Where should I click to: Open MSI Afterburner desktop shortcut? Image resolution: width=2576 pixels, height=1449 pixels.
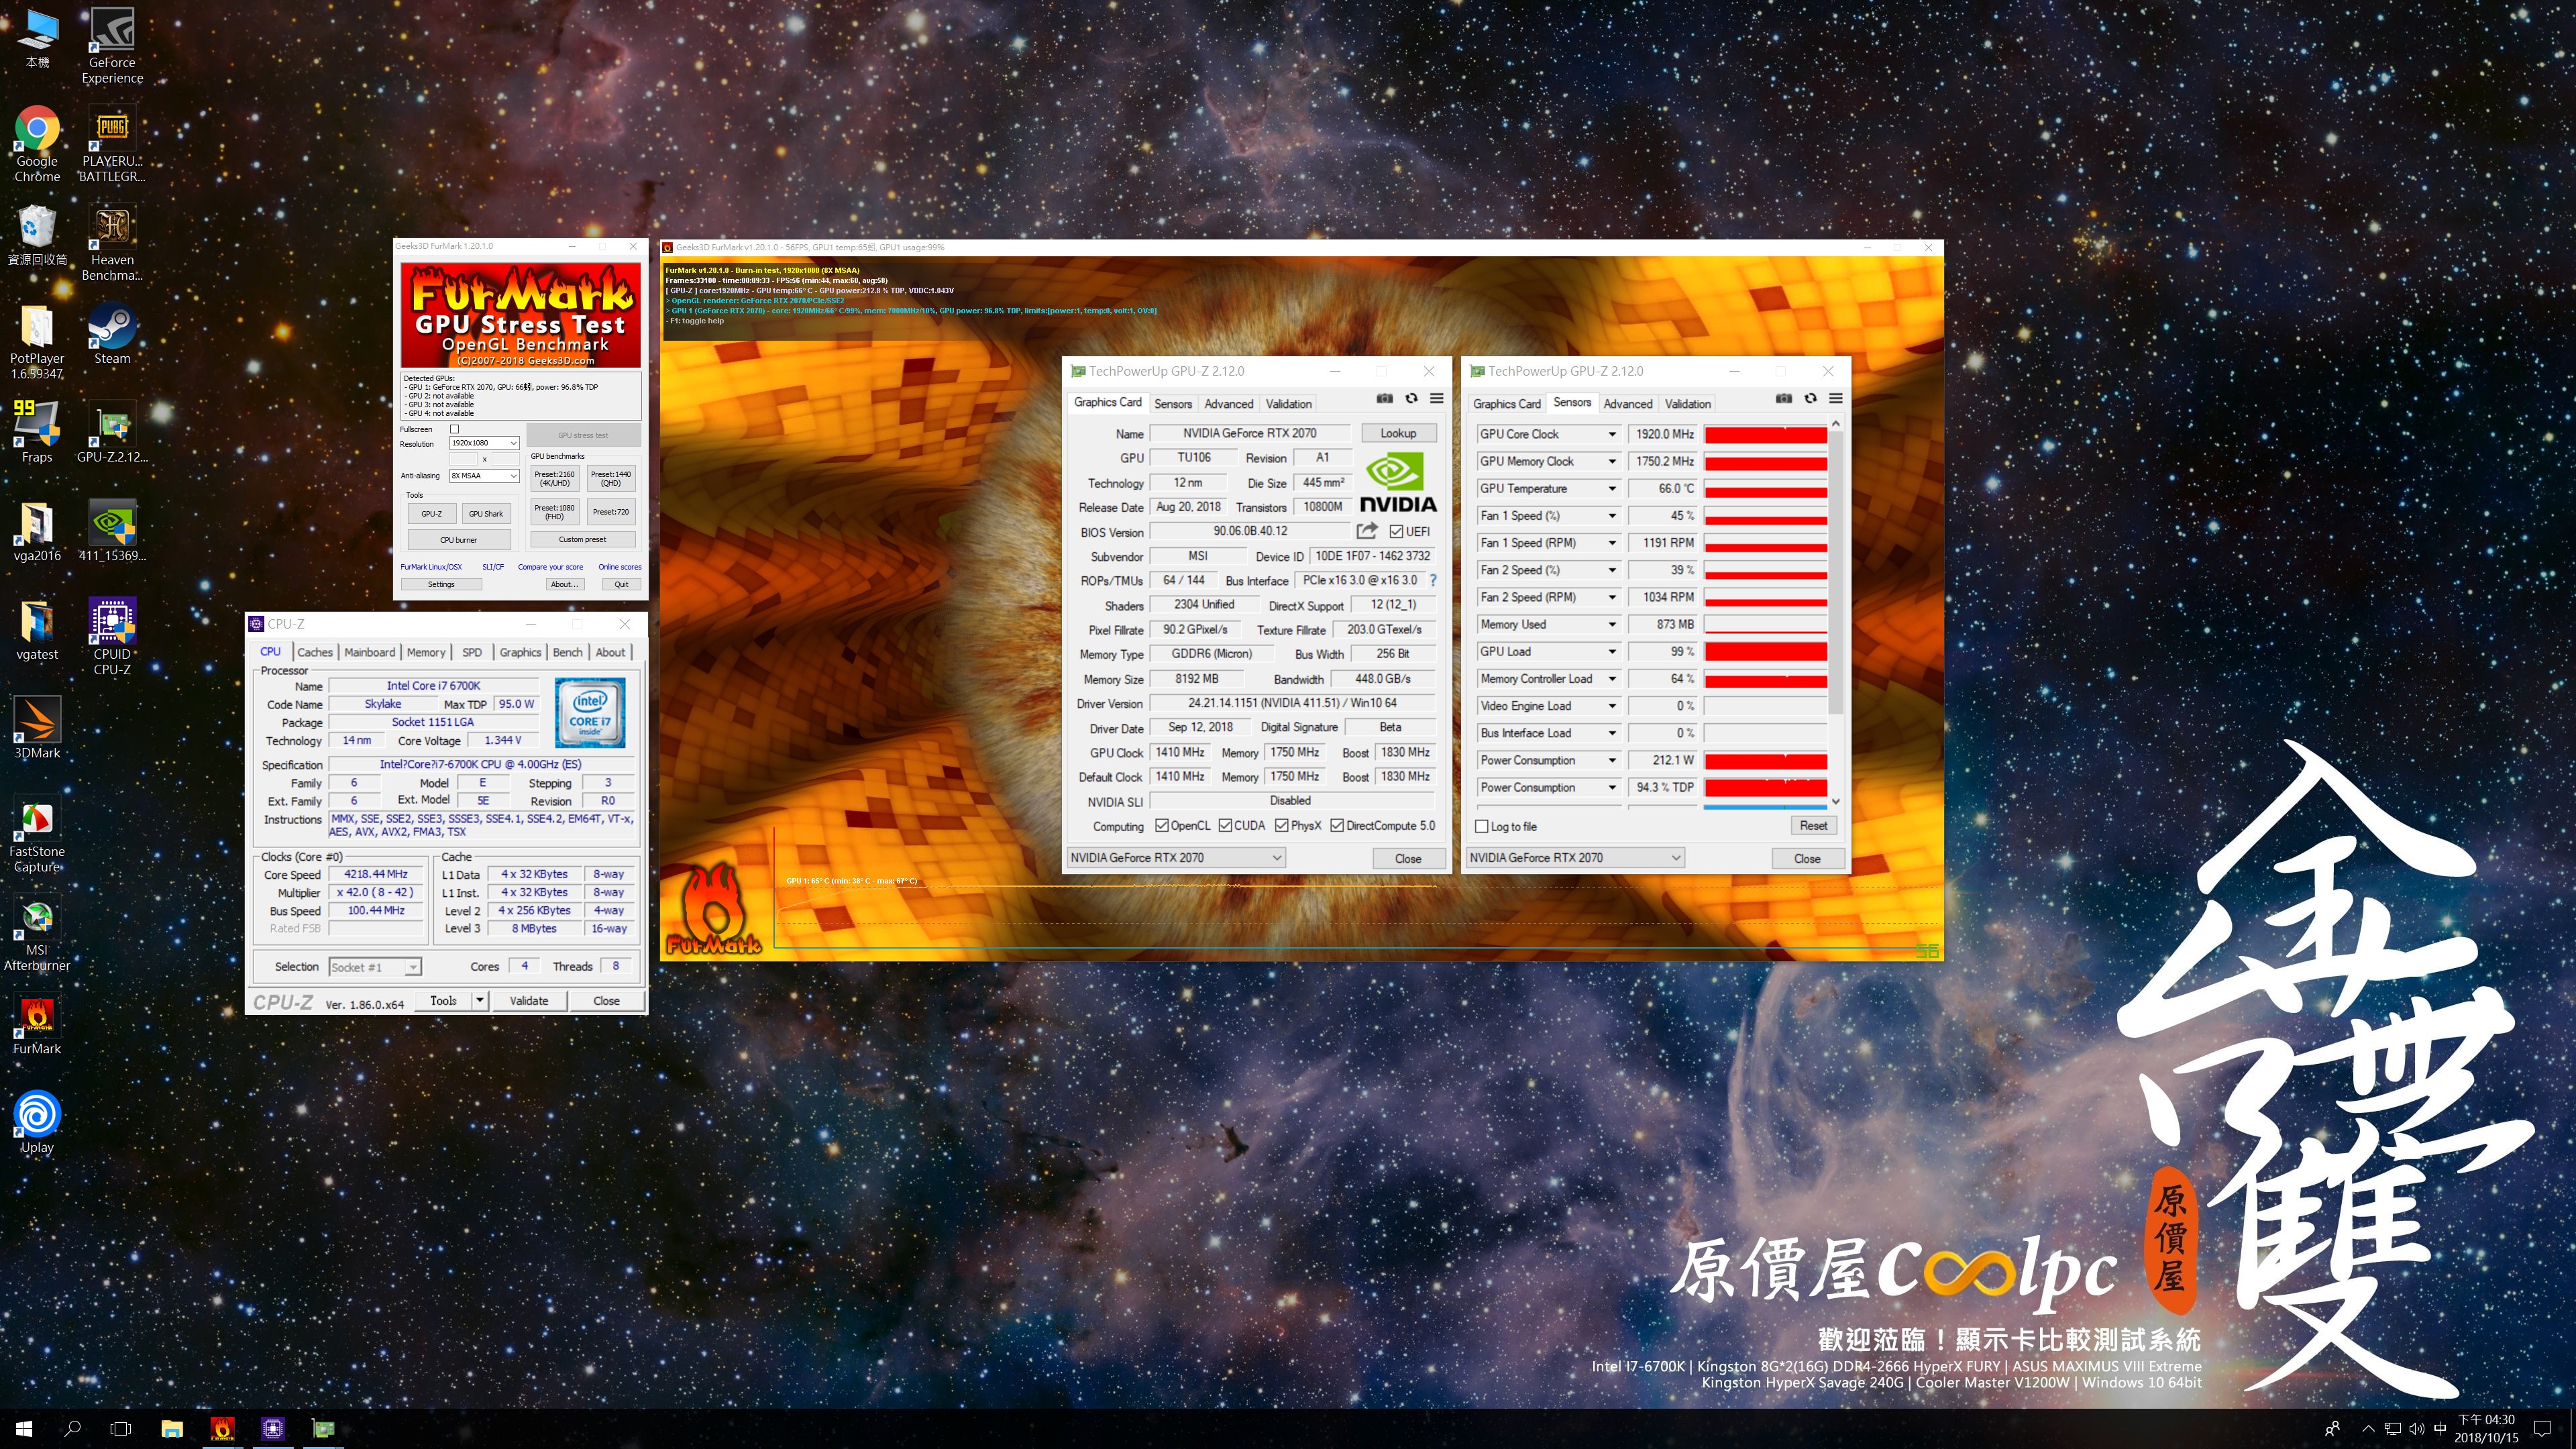point(37,933)
